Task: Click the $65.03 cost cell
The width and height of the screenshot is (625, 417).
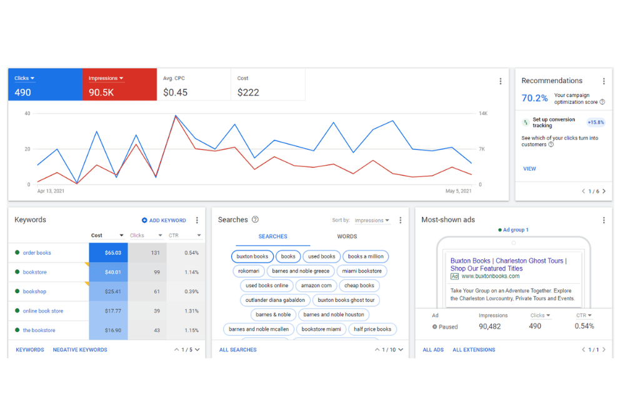Action: pos(108,253)
